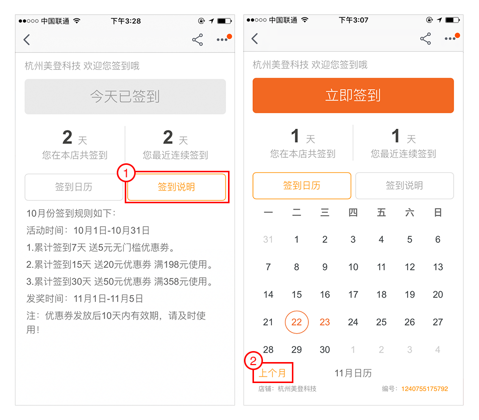The image size is (479, 420).
Task: Go back using left phone's back arrow
Action: (26, 40)
